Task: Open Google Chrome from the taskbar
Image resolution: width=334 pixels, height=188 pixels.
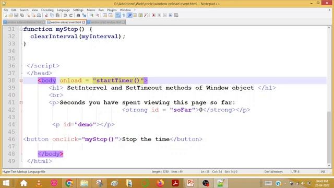Action: pyautogui.click(x=69, y=183)
